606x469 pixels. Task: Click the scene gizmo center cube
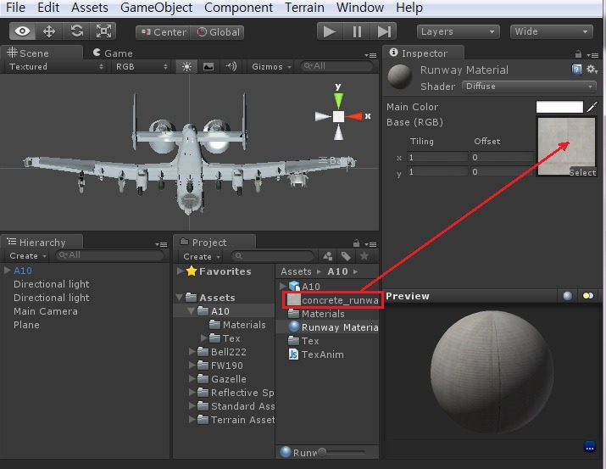click(338, 116)
